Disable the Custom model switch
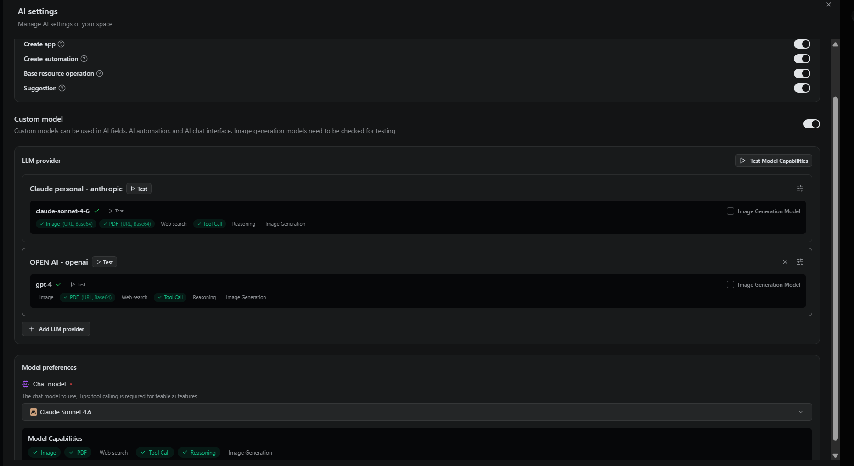 [811, 124]
